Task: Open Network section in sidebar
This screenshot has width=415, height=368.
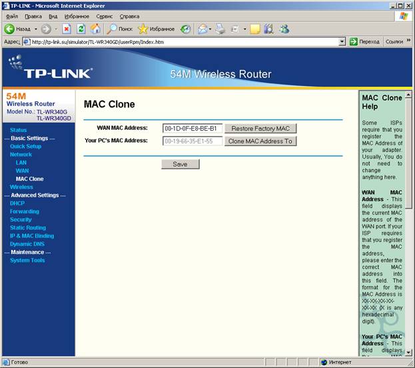Action: (x=21, y=155)
